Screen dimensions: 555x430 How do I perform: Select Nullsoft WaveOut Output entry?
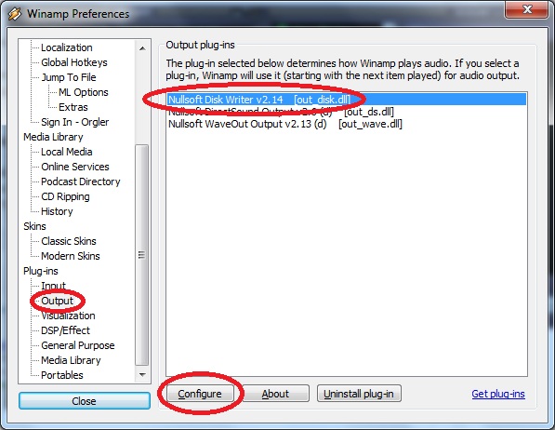point(284,124)
